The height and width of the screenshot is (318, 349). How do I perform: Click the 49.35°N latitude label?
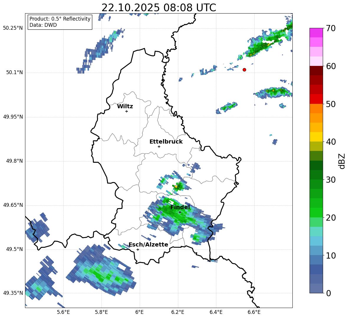(x=13, y=293)
